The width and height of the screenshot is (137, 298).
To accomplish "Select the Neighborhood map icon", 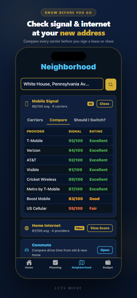I will coord(82,263).
